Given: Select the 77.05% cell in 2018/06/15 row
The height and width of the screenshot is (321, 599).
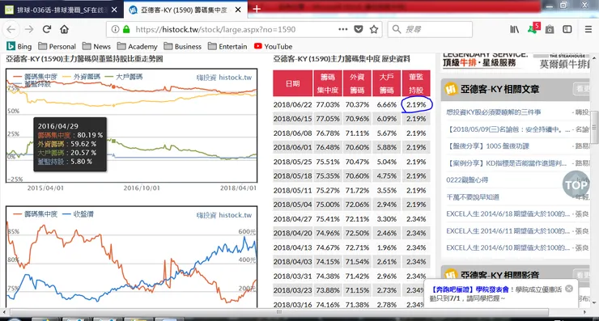Looking at the screenshot, I should click(x=328, y=119).
